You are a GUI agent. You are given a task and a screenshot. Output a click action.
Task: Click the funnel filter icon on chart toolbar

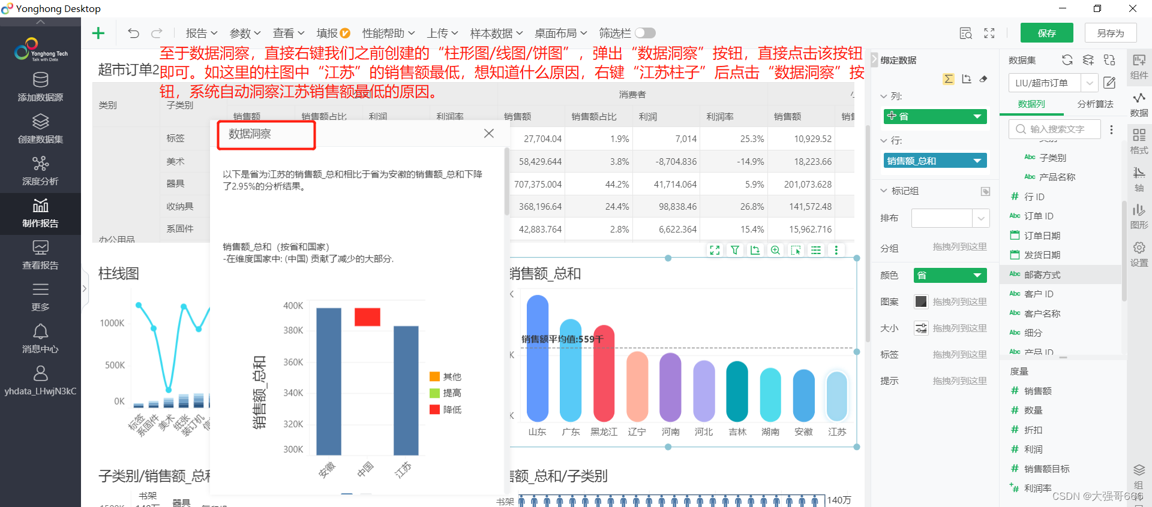(735, 251)
